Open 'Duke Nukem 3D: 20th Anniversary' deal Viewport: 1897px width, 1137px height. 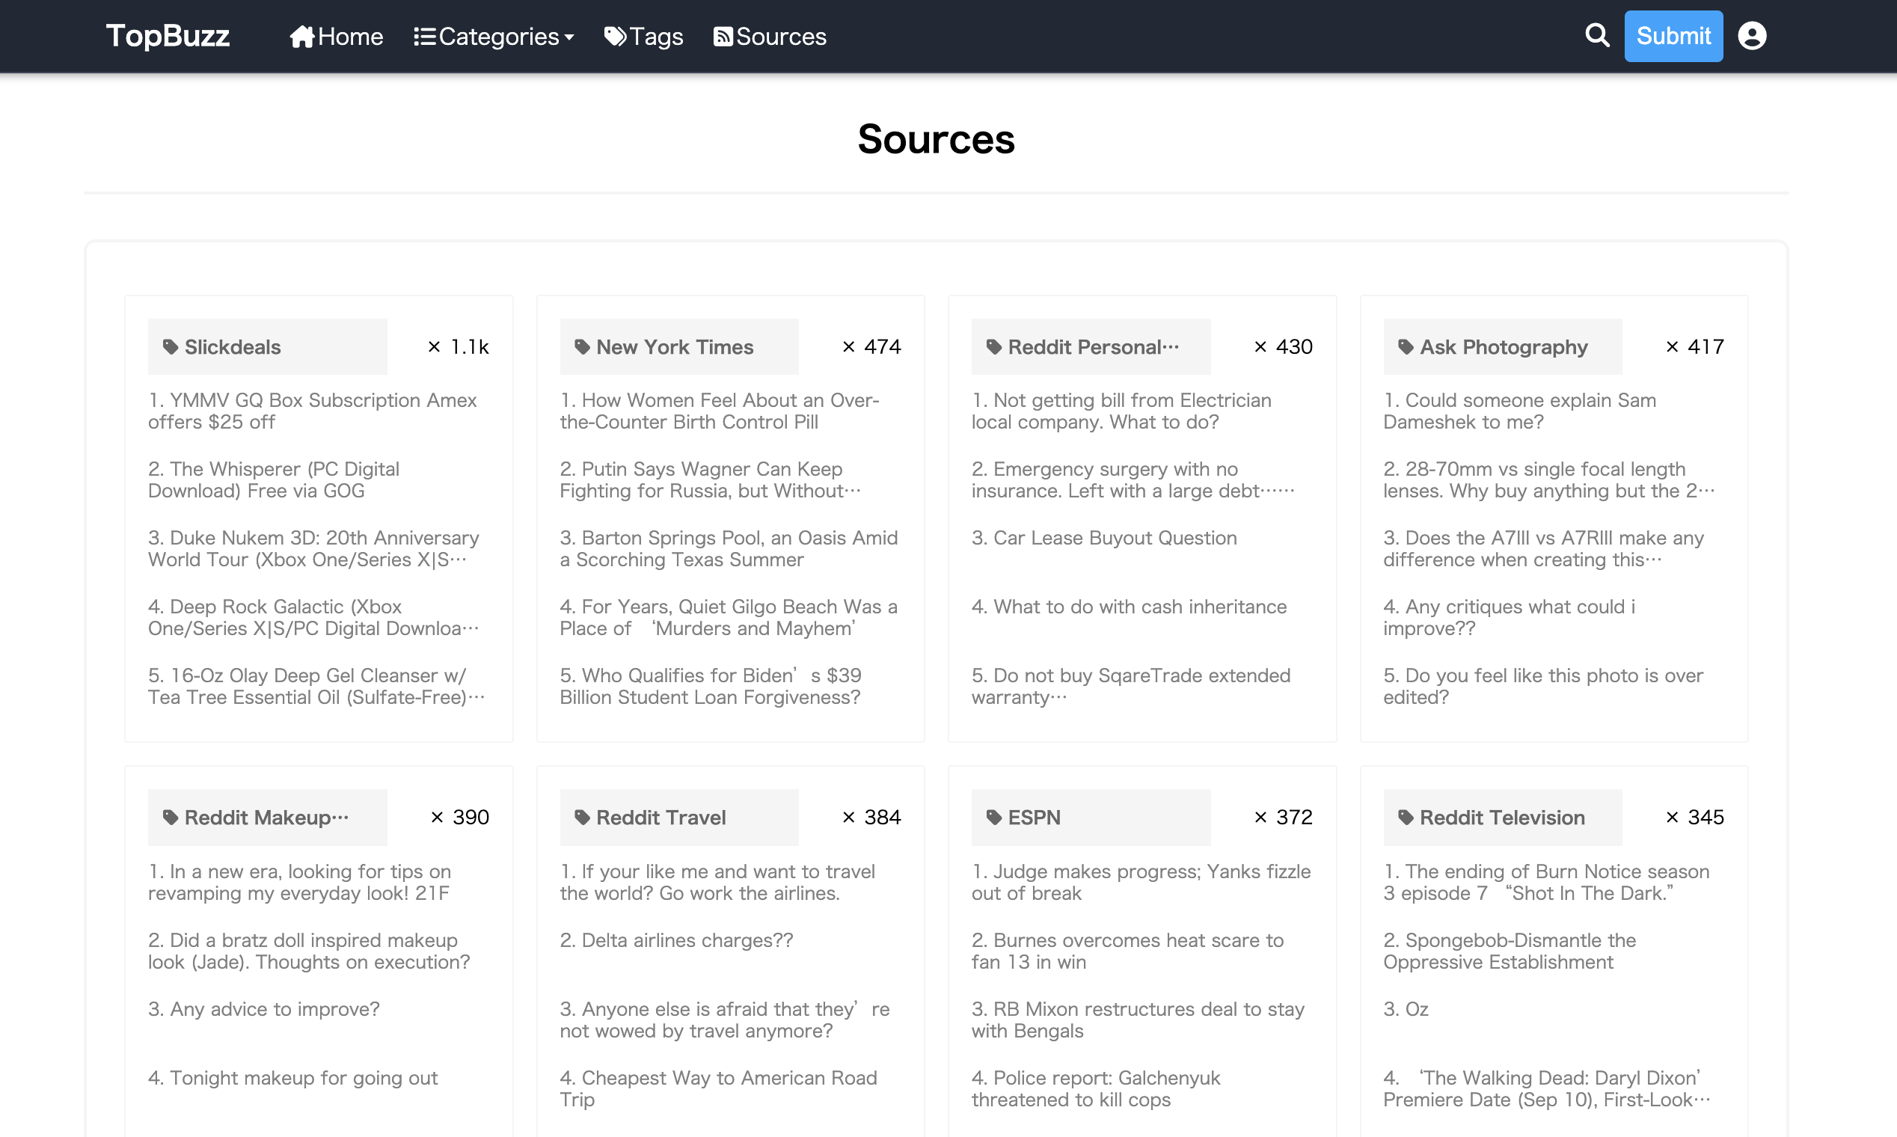[x=313, y=549]
